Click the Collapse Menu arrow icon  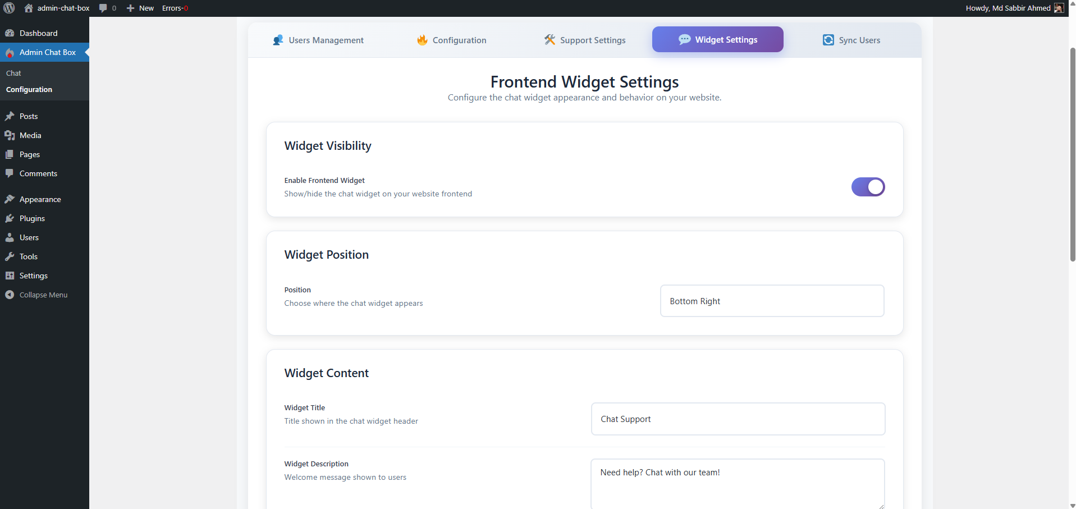point(10,295)
